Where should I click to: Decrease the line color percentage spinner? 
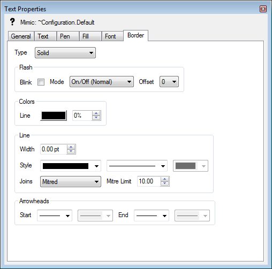pos(96,118)
